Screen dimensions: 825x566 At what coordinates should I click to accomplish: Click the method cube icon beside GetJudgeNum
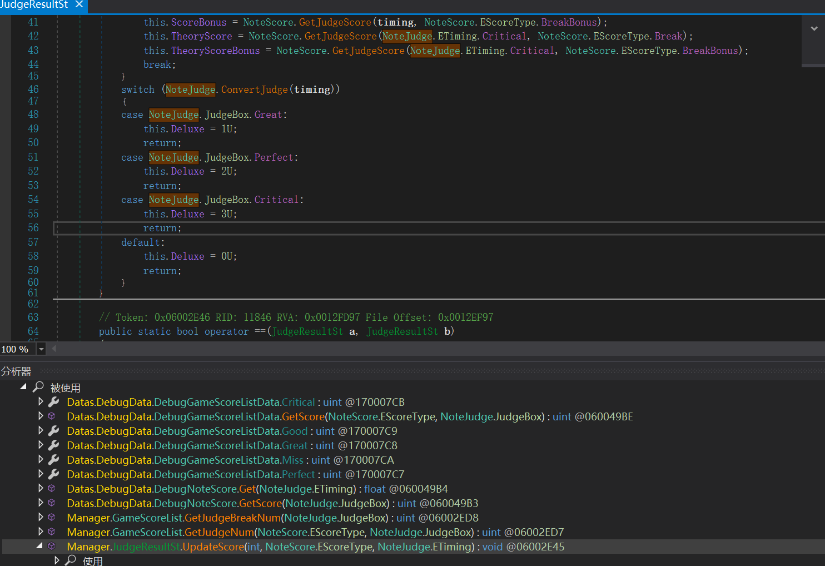coord(52,532)
